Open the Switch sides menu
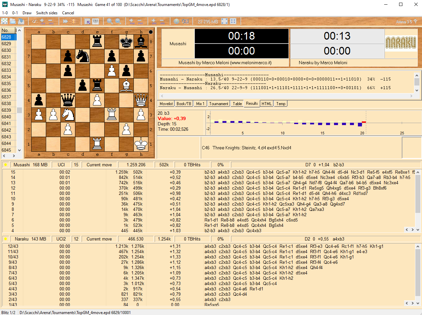 [47, 13]
